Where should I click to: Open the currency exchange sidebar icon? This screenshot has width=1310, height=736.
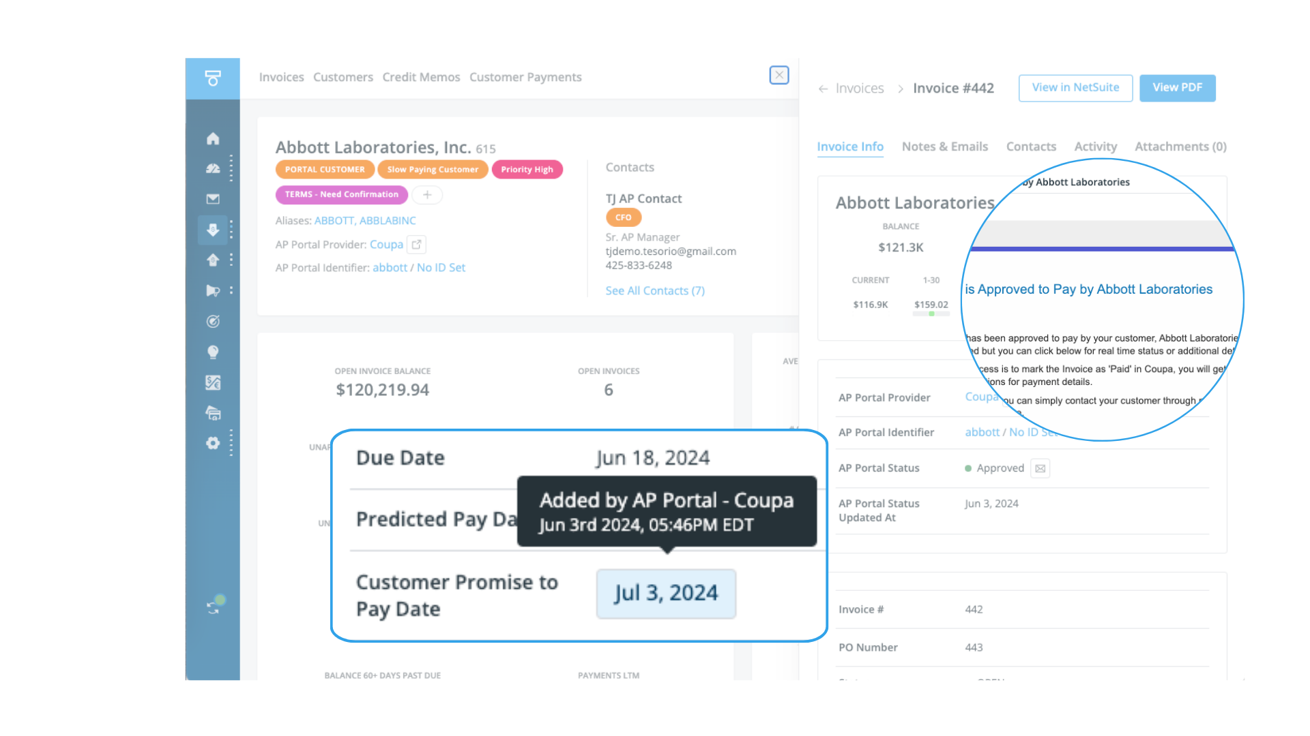213,383
